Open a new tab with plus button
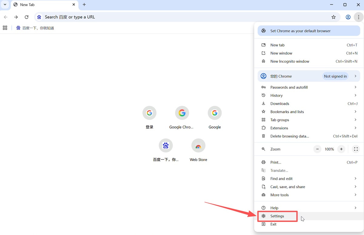Viewport: 364px width, 235px height. tap(84, 5)
